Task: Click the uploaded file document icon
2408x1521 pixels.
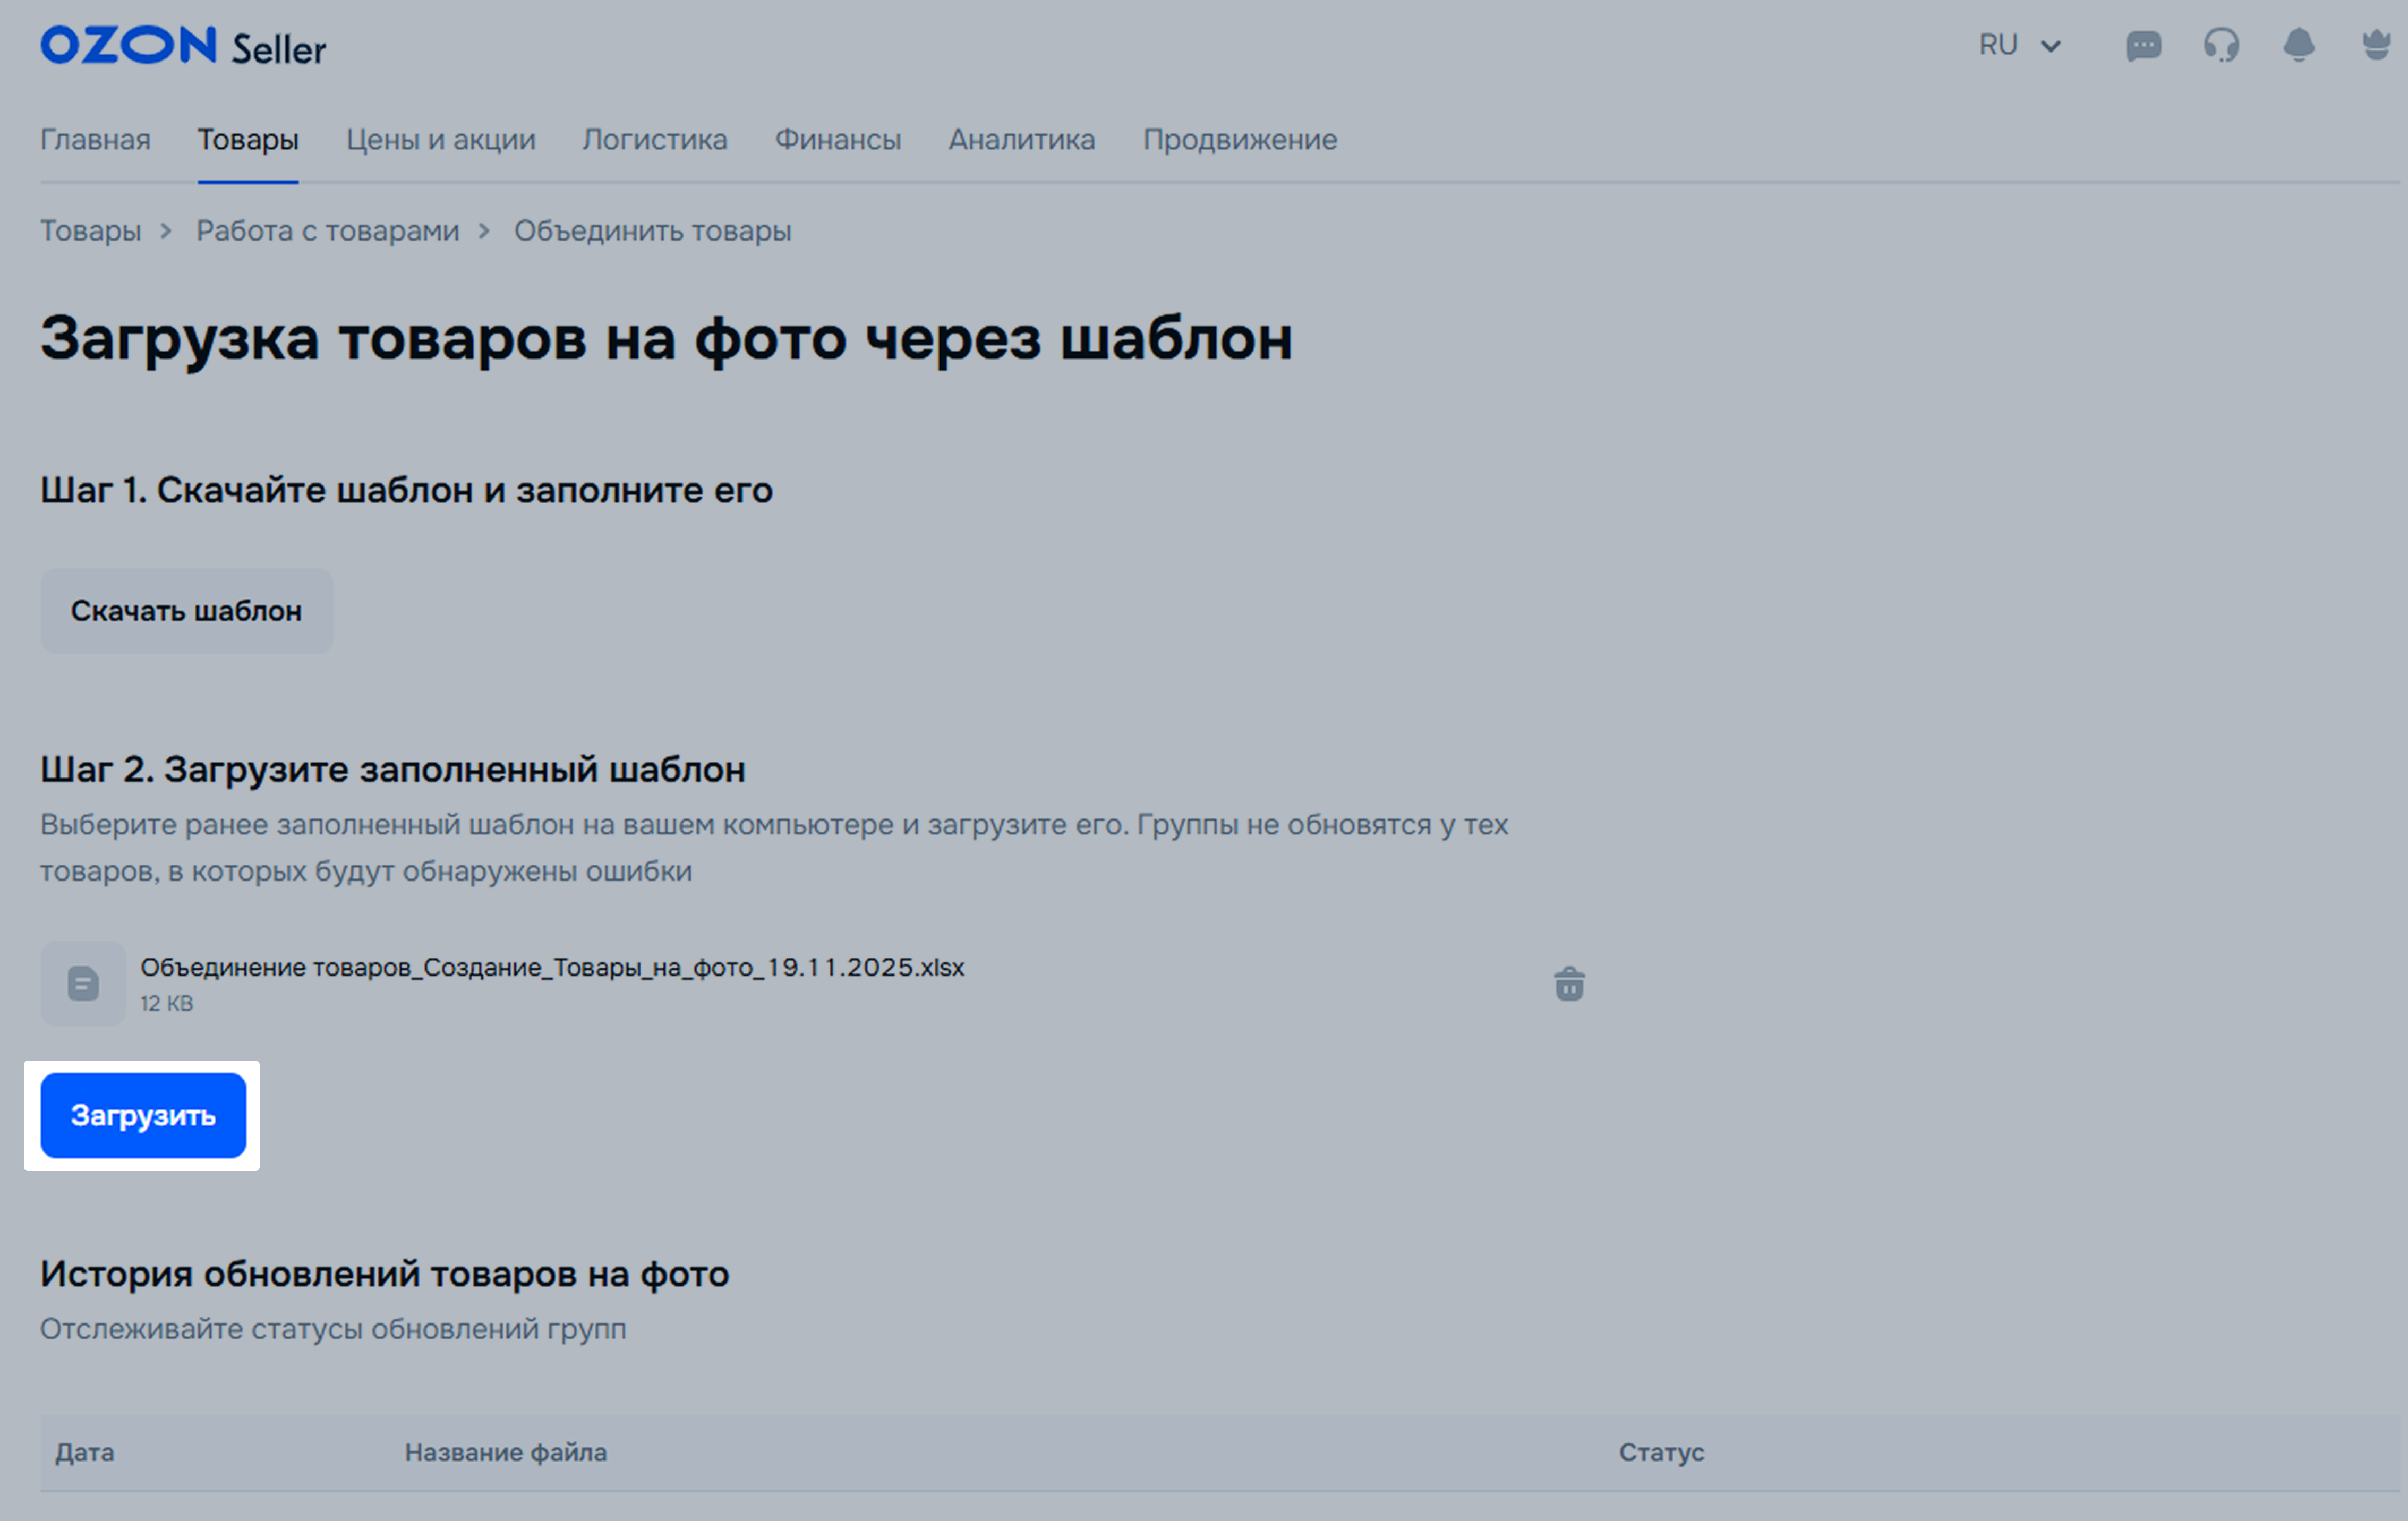Action: pyautogui.click(x=83, y=984)
